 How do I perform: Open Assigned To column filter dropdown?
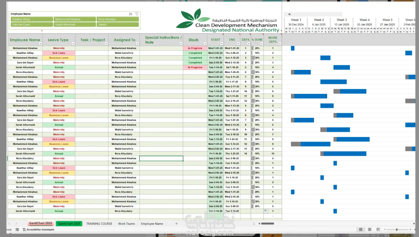click(138, 44)
